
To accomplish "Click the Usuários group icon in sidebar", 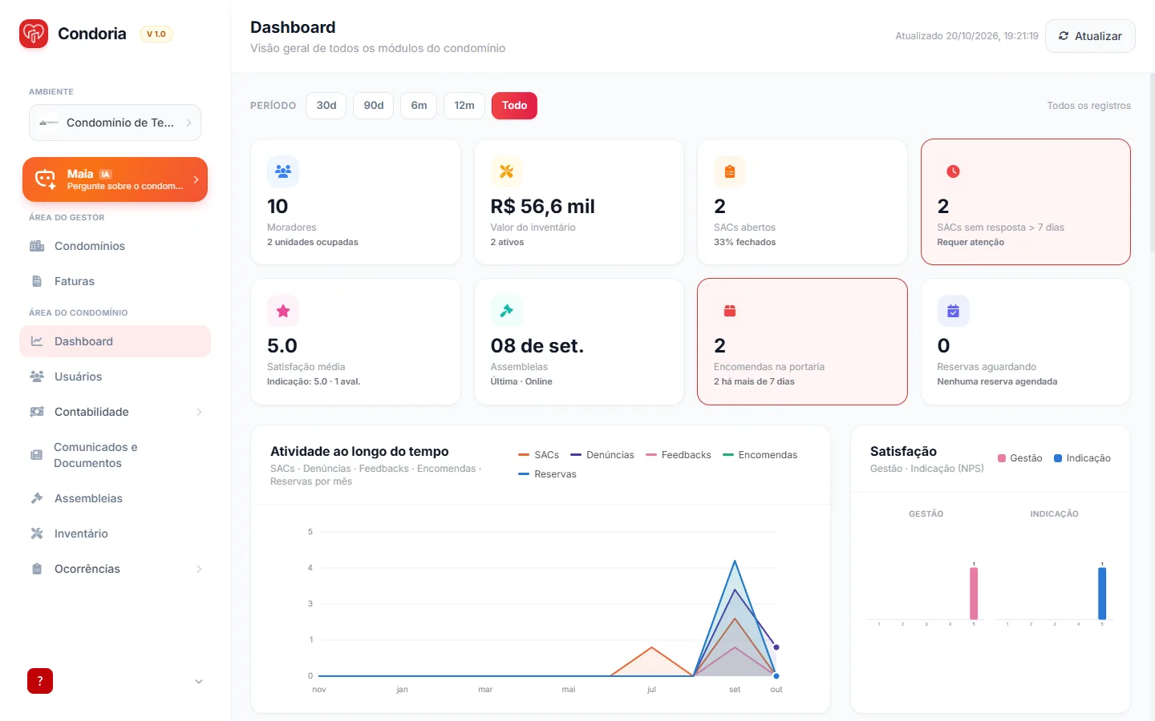I will click(37, 377).
